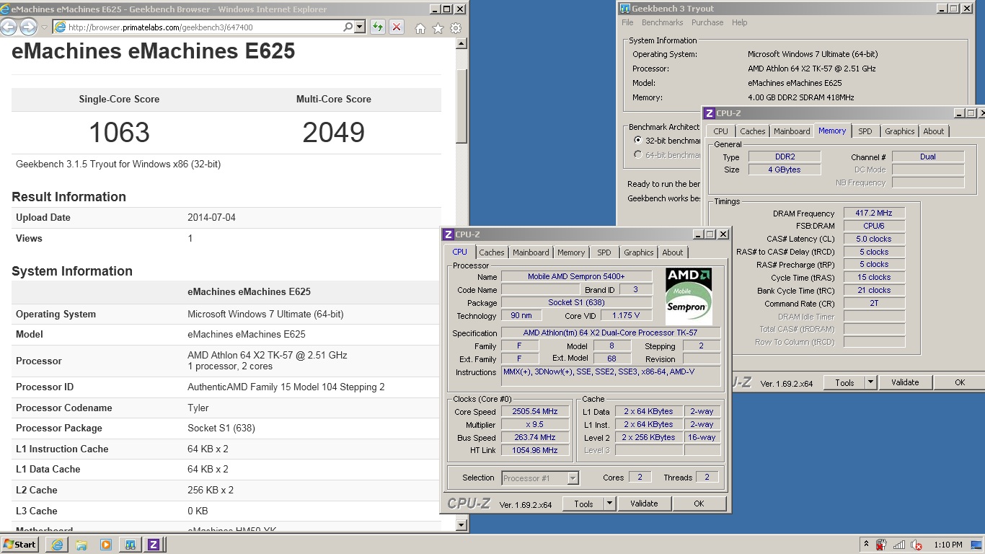The image size is (985, 554).
Task: Open IE Favorites star
Action: click(438, 28)
